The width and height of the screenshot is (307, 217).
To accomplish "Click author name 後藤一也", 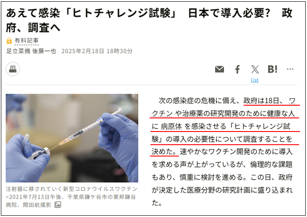I will (x=44, y=51).
